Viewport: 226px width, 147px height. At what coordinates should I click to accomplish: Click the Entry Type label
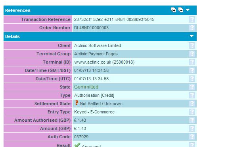click(59, 112)
